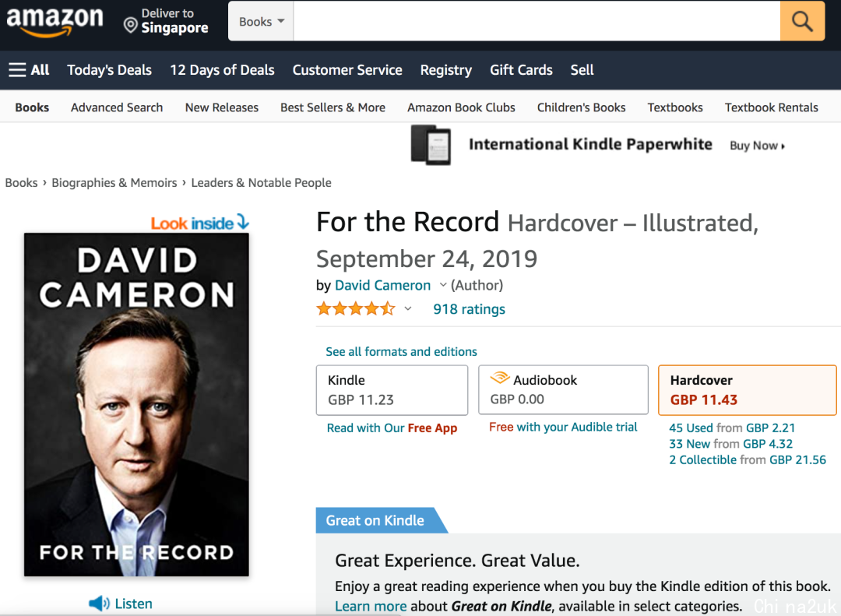Click inside the search text field
This screenshot has height=616, width=841.
(x=537, y=22)
